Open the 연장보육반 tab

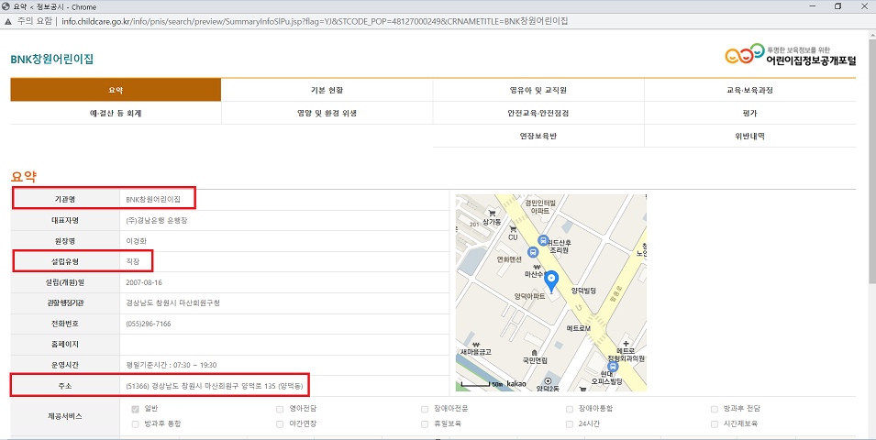pyautogui.click(x=538, y=136)
